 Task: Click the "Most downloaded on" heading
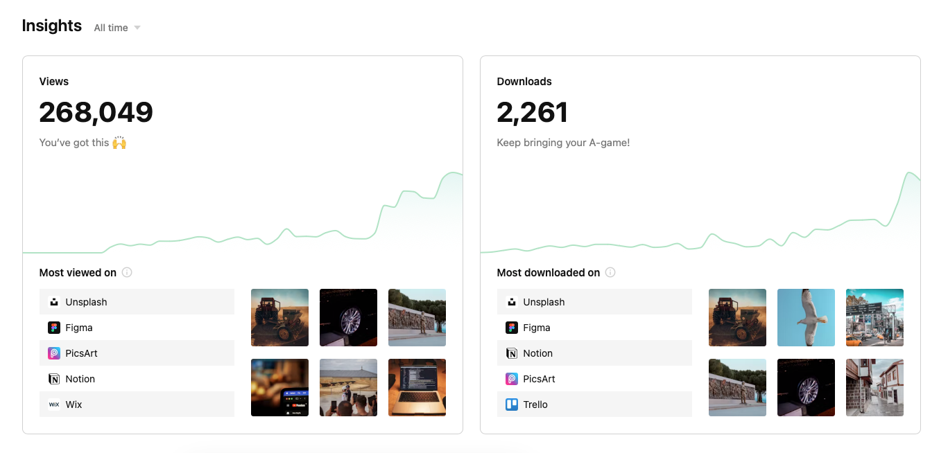point(549,272)
